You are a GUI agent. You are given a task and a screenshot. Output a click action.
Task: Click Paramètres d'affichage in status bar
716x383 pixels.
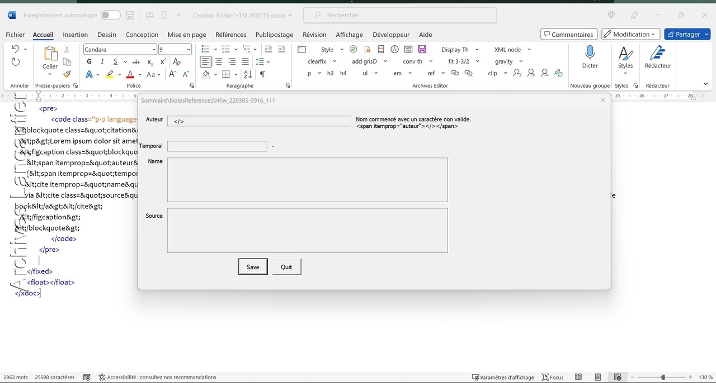click(x=503, y=377)
